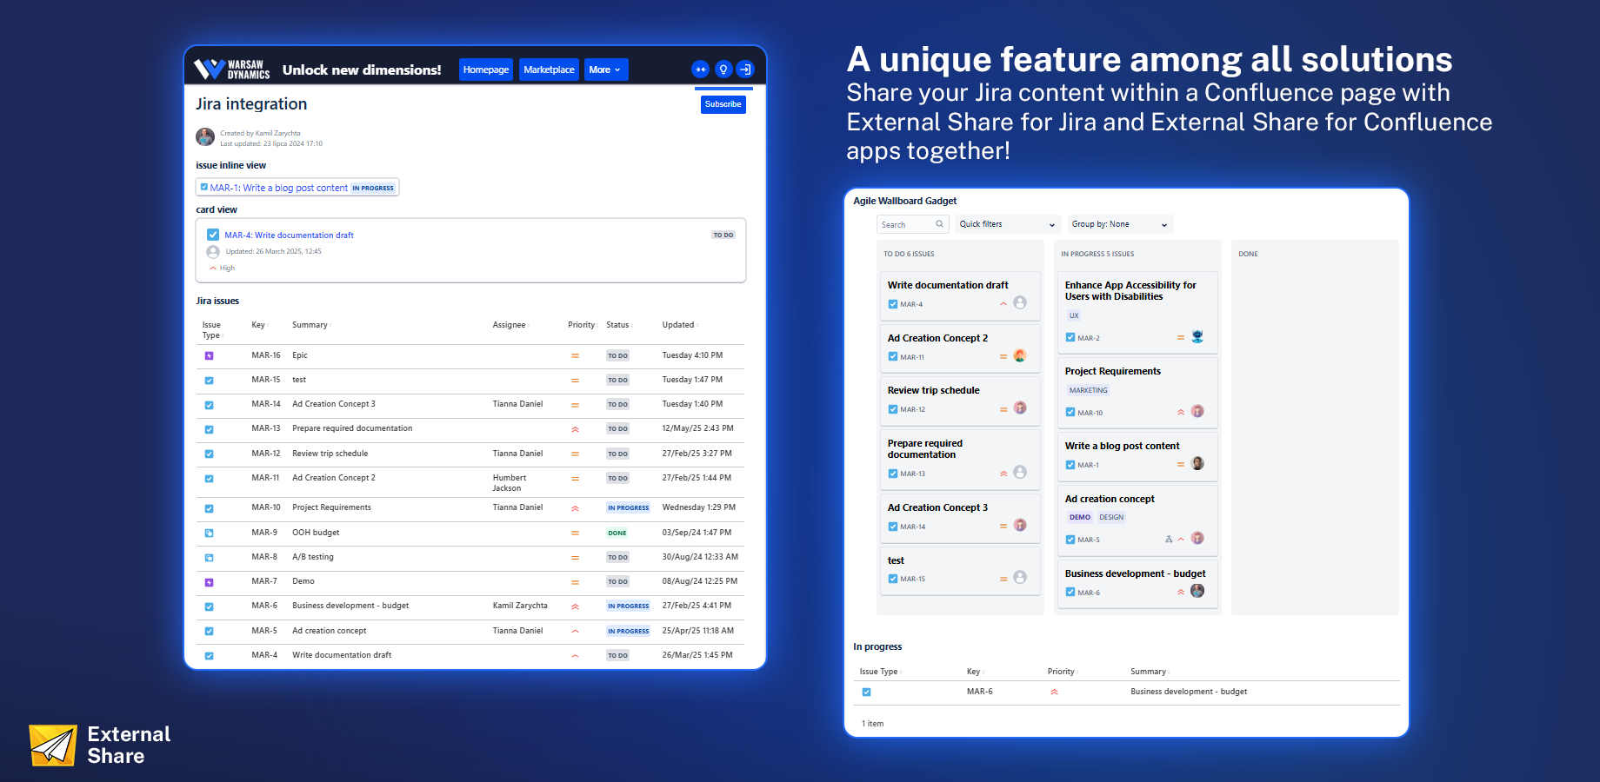Click the MAR-14 key in issues table
The image size is (1600, 782).
(266, 404)
